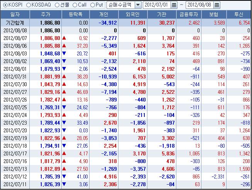This screenshot has height=190, width=252.
Task: Click the 개인 total -34,912
Action: pyautogui.click(x=108, y=23)
